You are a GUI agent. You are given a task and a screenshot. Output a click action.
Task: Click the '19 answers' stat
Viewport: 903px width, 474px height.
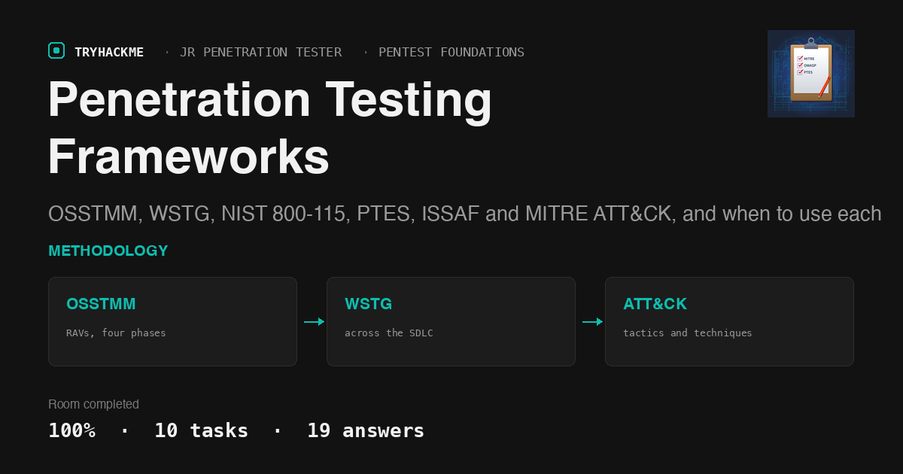tap(366, 430)
